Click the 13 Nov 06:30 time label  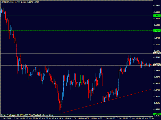45,118
